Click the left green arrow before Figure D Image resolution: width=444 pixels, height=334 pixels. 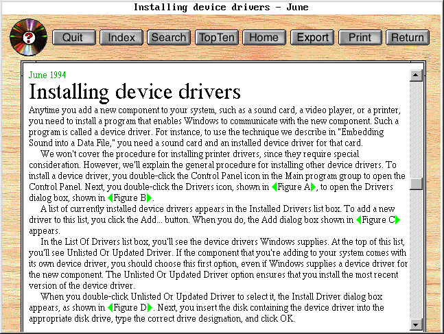coord(110,308)
